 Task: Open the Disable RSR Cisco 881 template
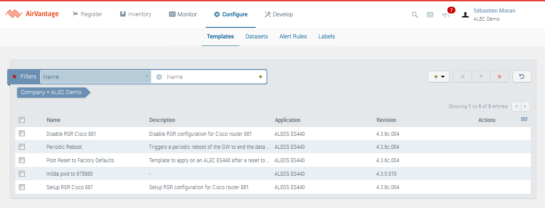(x=71, y=134)
